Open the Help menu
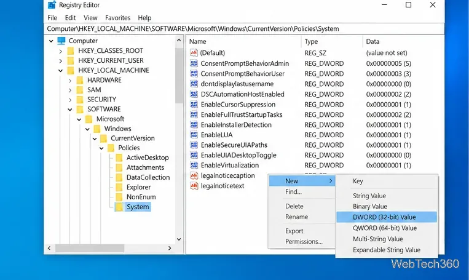Image resolution: width=469 pixels, height=280 pixels. (x=144, y=18)
